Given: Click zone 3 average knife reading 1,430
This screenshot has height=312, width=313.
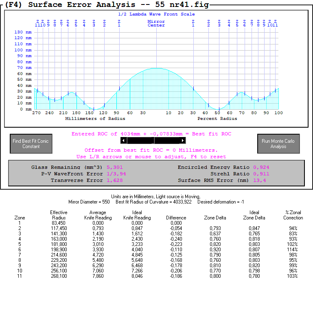Looking at the screenshot, I should point(98,234).
